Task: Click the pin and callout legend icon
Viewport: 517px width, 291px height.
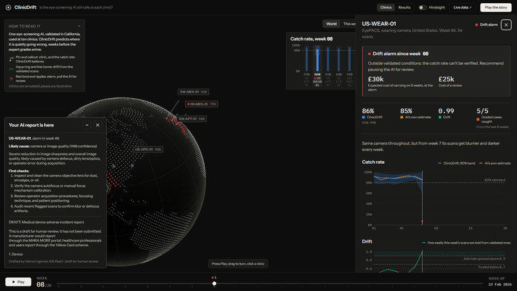Action: coord(11,59)
